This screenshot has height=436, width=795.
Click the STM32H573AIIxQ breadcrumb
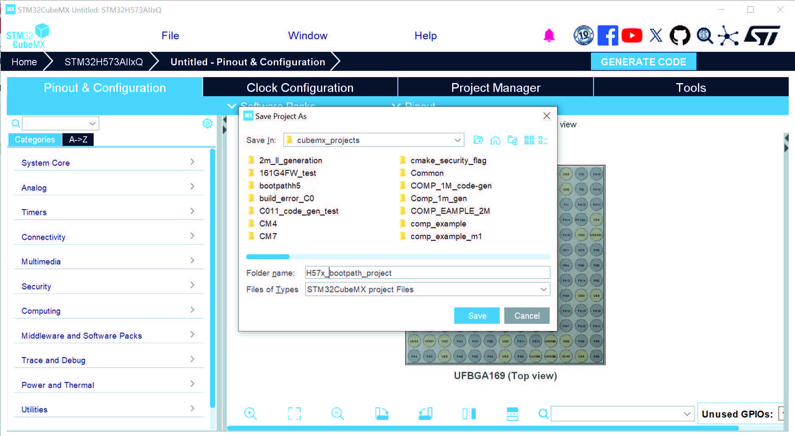[103, 62]
